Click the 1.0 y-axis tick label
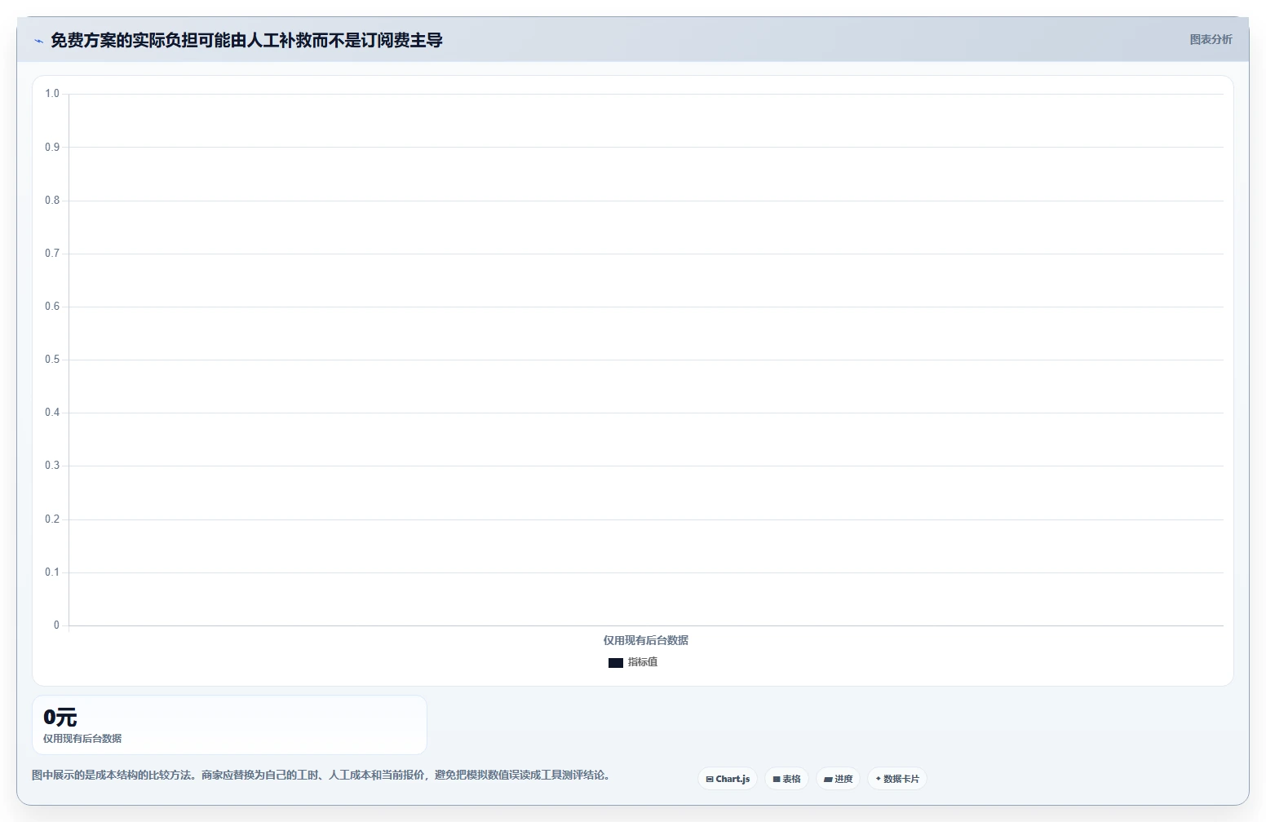The image size is (1266, 822). 52,94
